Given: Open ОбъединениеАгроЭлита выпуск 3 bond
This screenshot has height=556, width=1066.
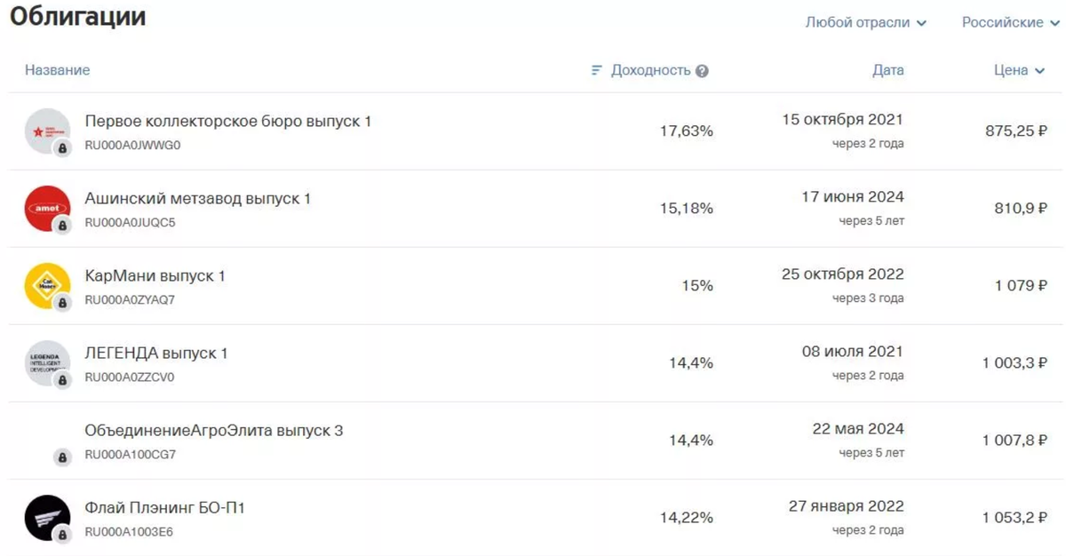Looking at the screenshot, I should [x=214, y=430].
